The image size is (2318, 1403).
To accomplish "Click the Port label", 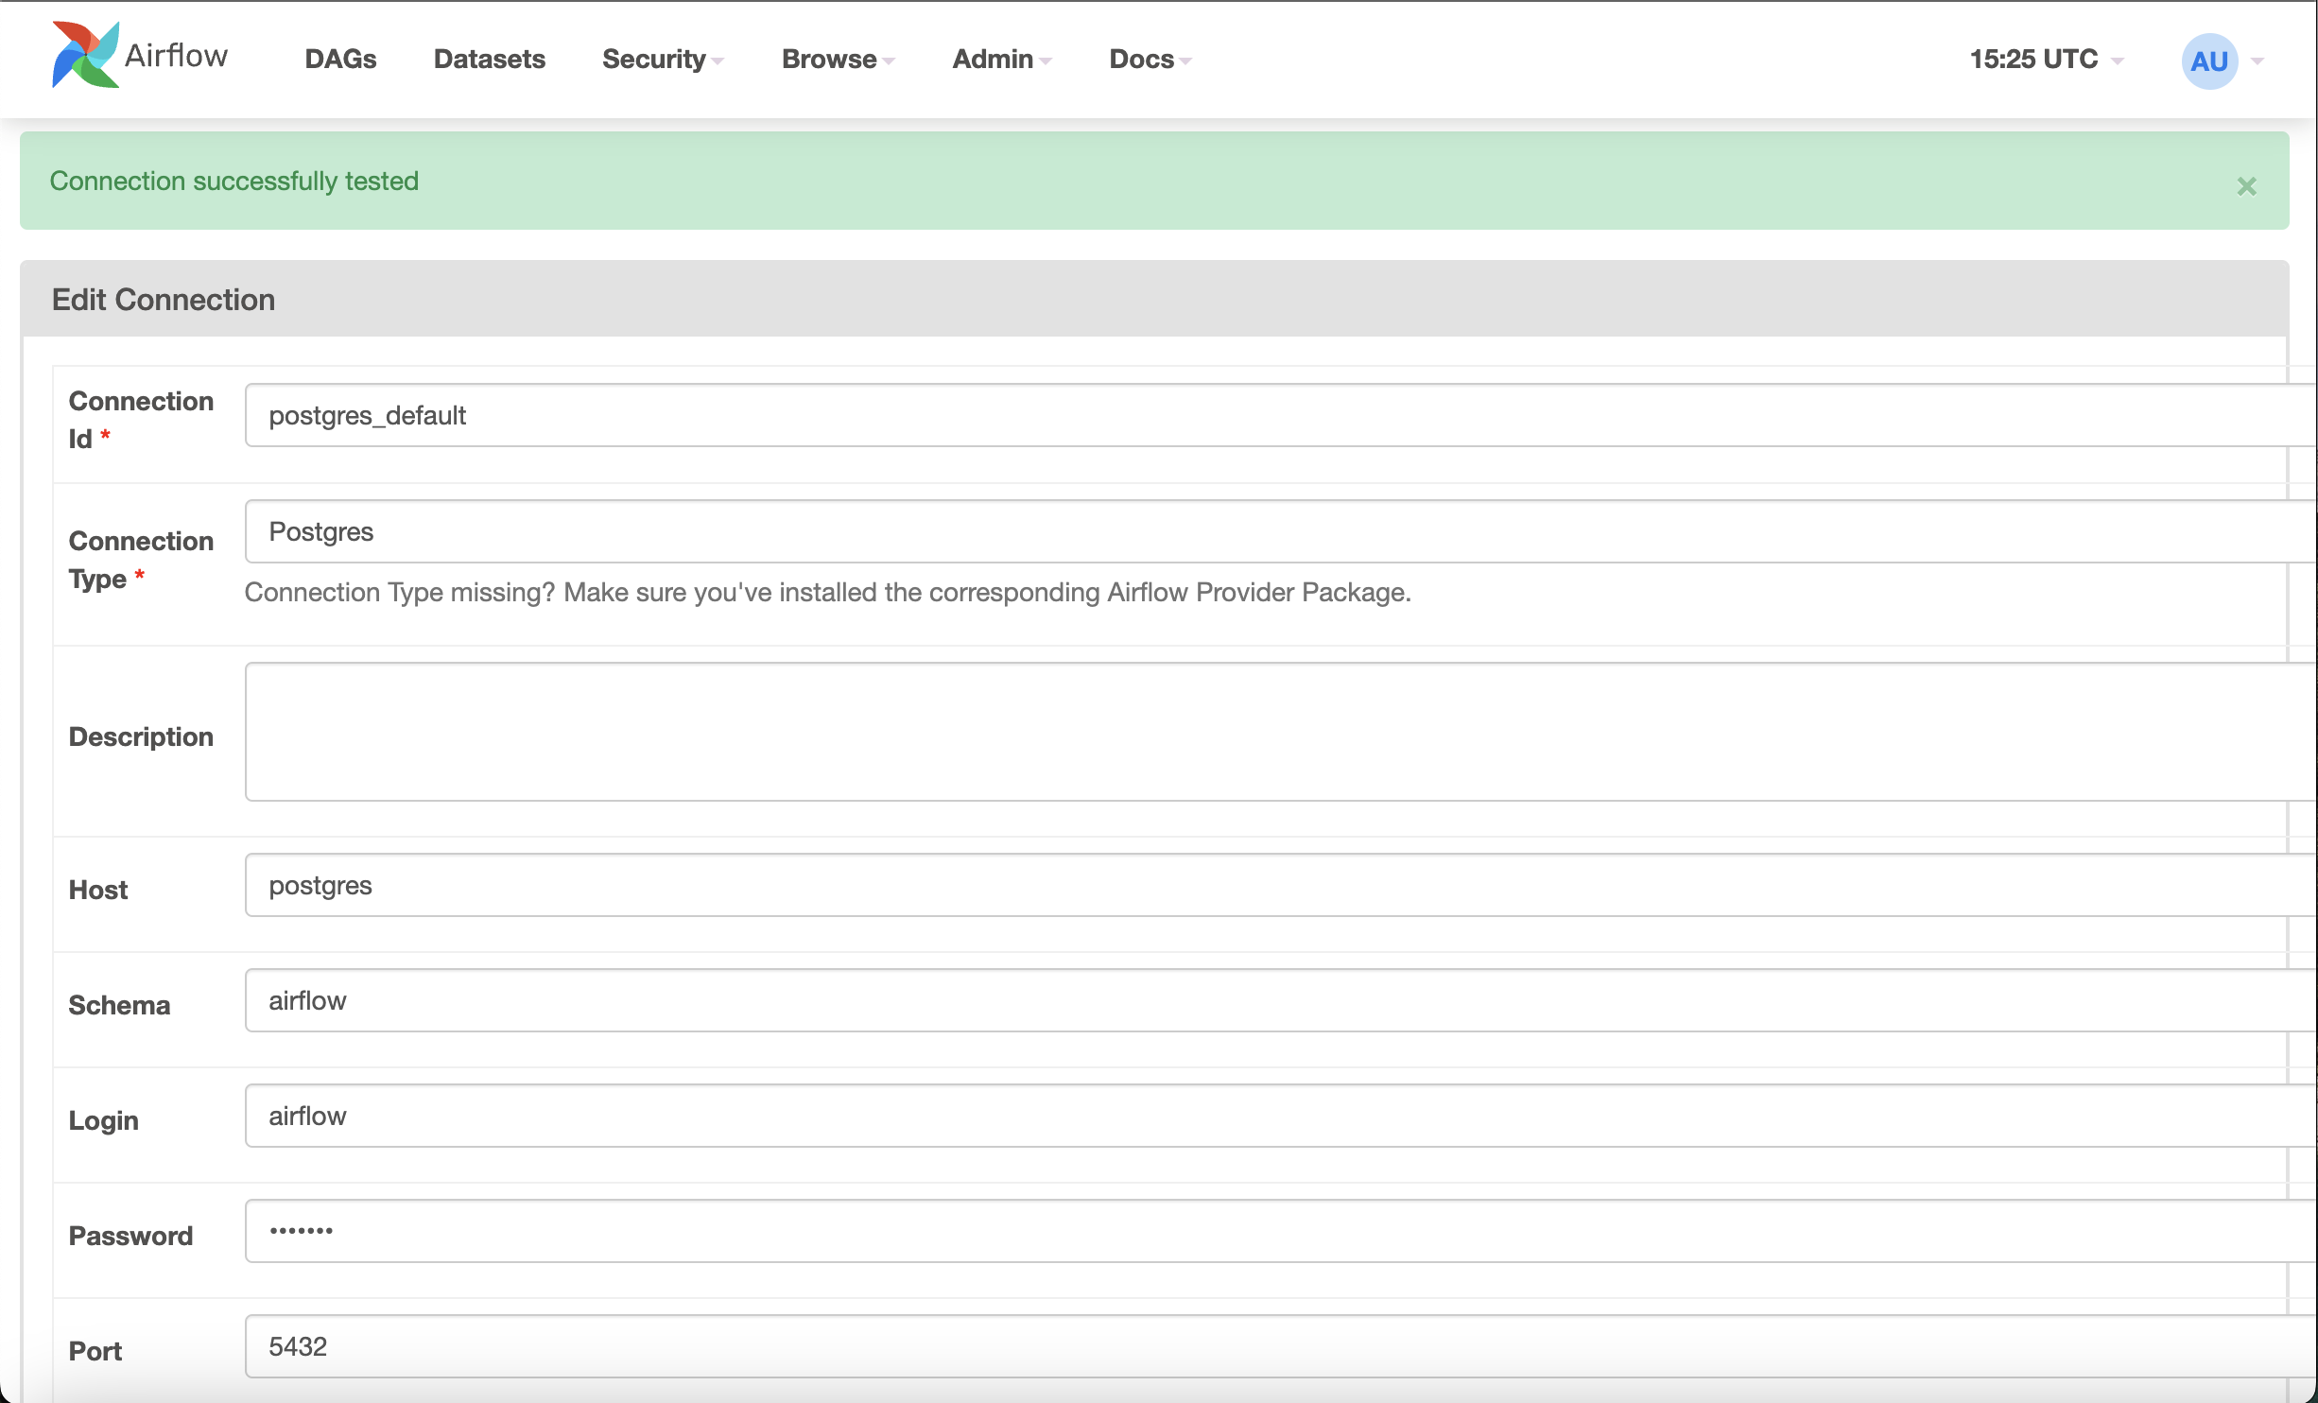I will pyautogui.click(x=95, y=1351).
